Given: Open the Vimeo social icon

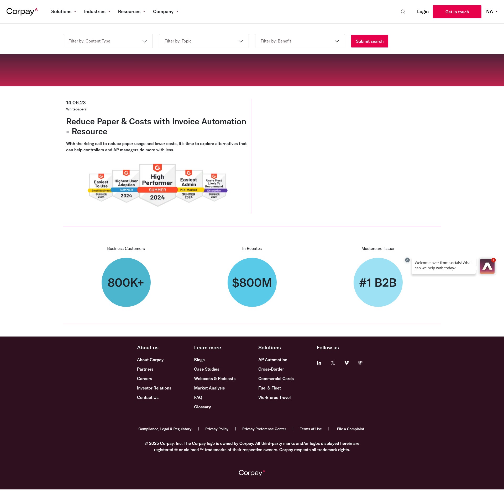Looking at the screenshot, I should (x=346, y=363).
